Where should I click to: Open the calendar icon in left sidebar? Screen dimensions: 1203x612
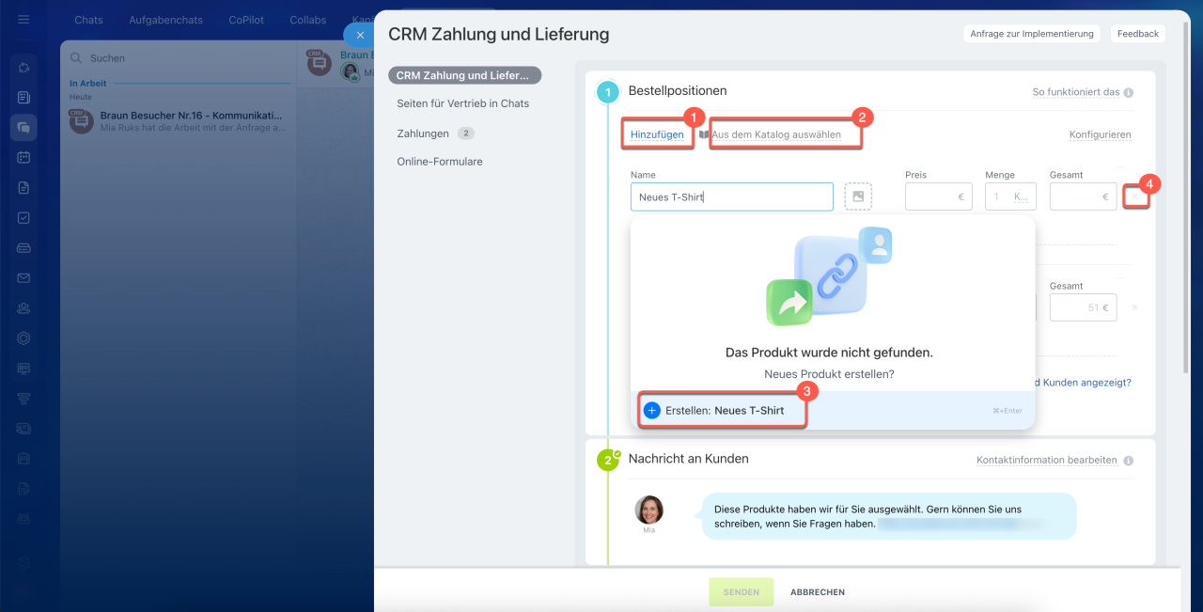pos(23,157)
